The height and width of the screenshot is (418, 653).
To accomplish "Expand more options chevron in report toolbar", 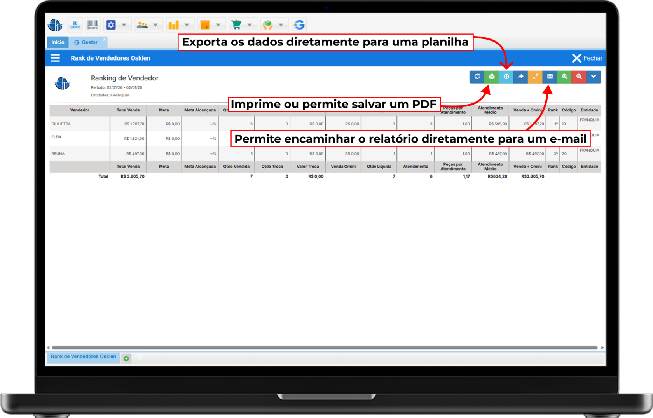I will [594, 77].
